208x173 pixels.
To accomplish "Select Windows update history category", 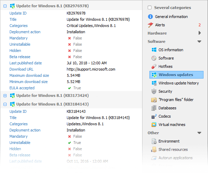I will point(179,83).
